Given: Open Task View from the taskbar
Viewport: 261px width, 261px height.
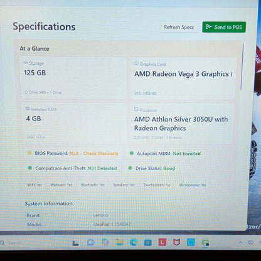Looking at the screenshot, I should pos(75,243).
